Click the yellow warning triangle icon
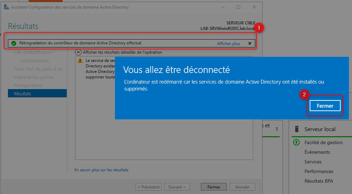Screen dimensions: 352x194 tap(80, 61)
